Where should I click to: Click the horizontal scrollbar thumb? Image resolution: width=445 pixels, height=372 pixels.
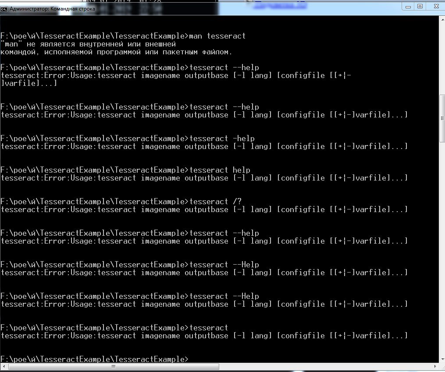113,366
